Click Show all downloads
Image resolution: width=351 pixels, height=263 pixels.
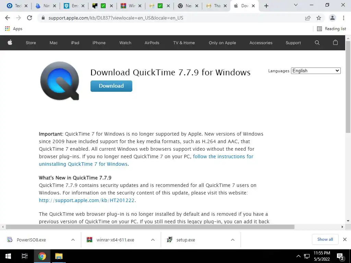(325, 239)
